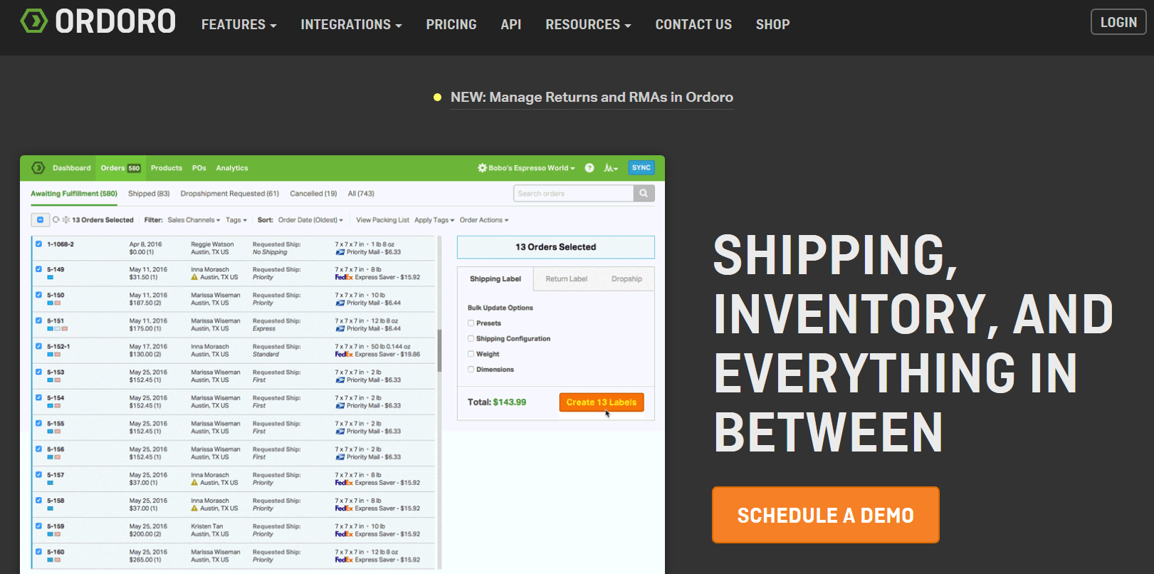Go to the Pricing page
Screen dimensions: 1154x574
point(451,24)
